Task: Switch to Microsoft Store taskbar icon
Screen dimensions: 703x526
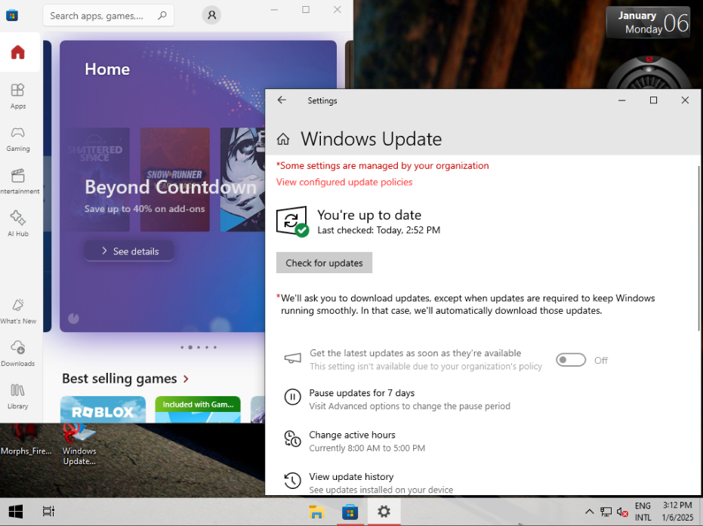Action: (350, 512)
